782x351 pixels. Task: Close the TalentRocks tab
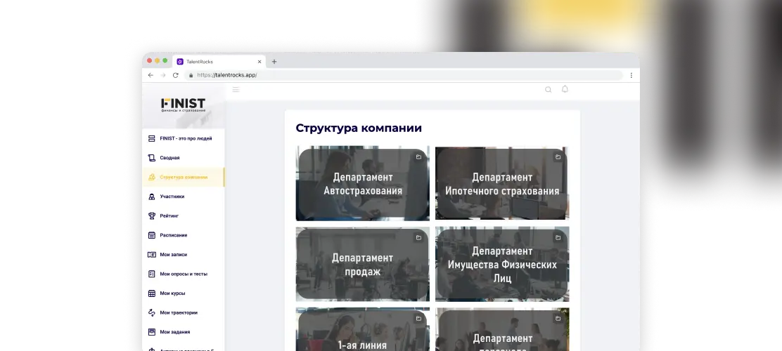(259, 62)
